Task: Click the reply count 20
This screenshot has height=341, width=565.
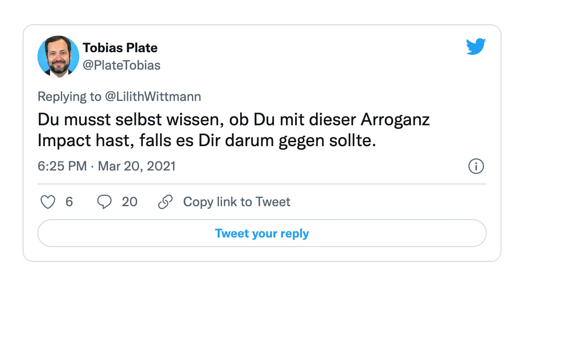Action: pyautogui.click(x=130, y=202)
